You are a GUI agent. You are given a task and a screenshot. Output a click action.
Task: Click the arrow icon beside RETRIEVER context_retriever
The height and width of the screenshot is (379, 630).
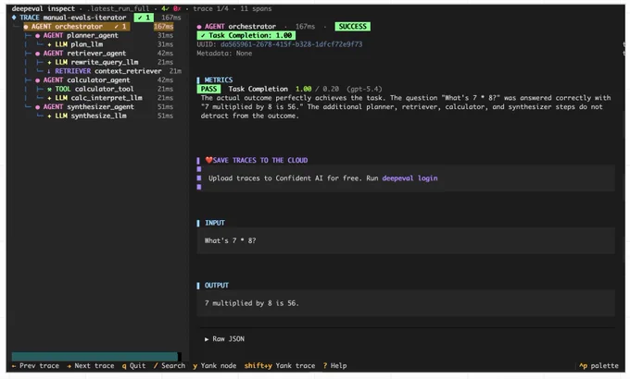49,71
